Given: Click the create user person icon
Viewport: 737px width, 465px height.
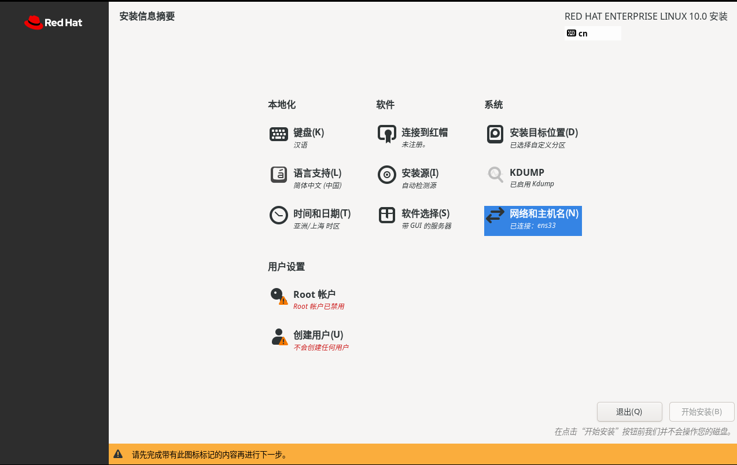Looking at the screenshot, I should point(279,337).
